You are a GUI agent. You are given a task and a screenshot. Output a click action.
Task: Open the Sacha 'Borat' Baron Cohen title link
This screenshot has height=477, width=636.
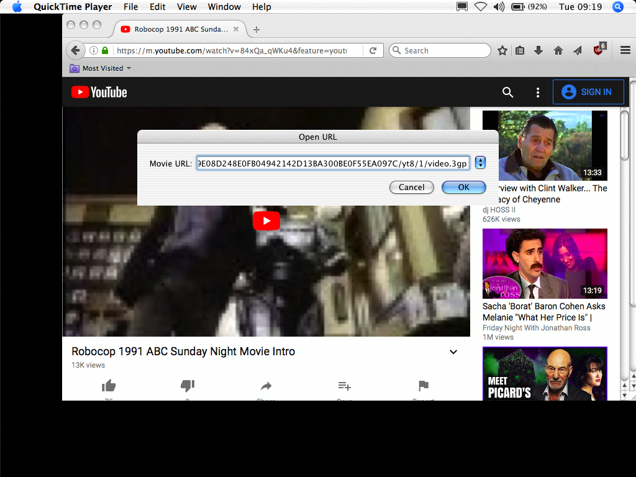[543, 312]
